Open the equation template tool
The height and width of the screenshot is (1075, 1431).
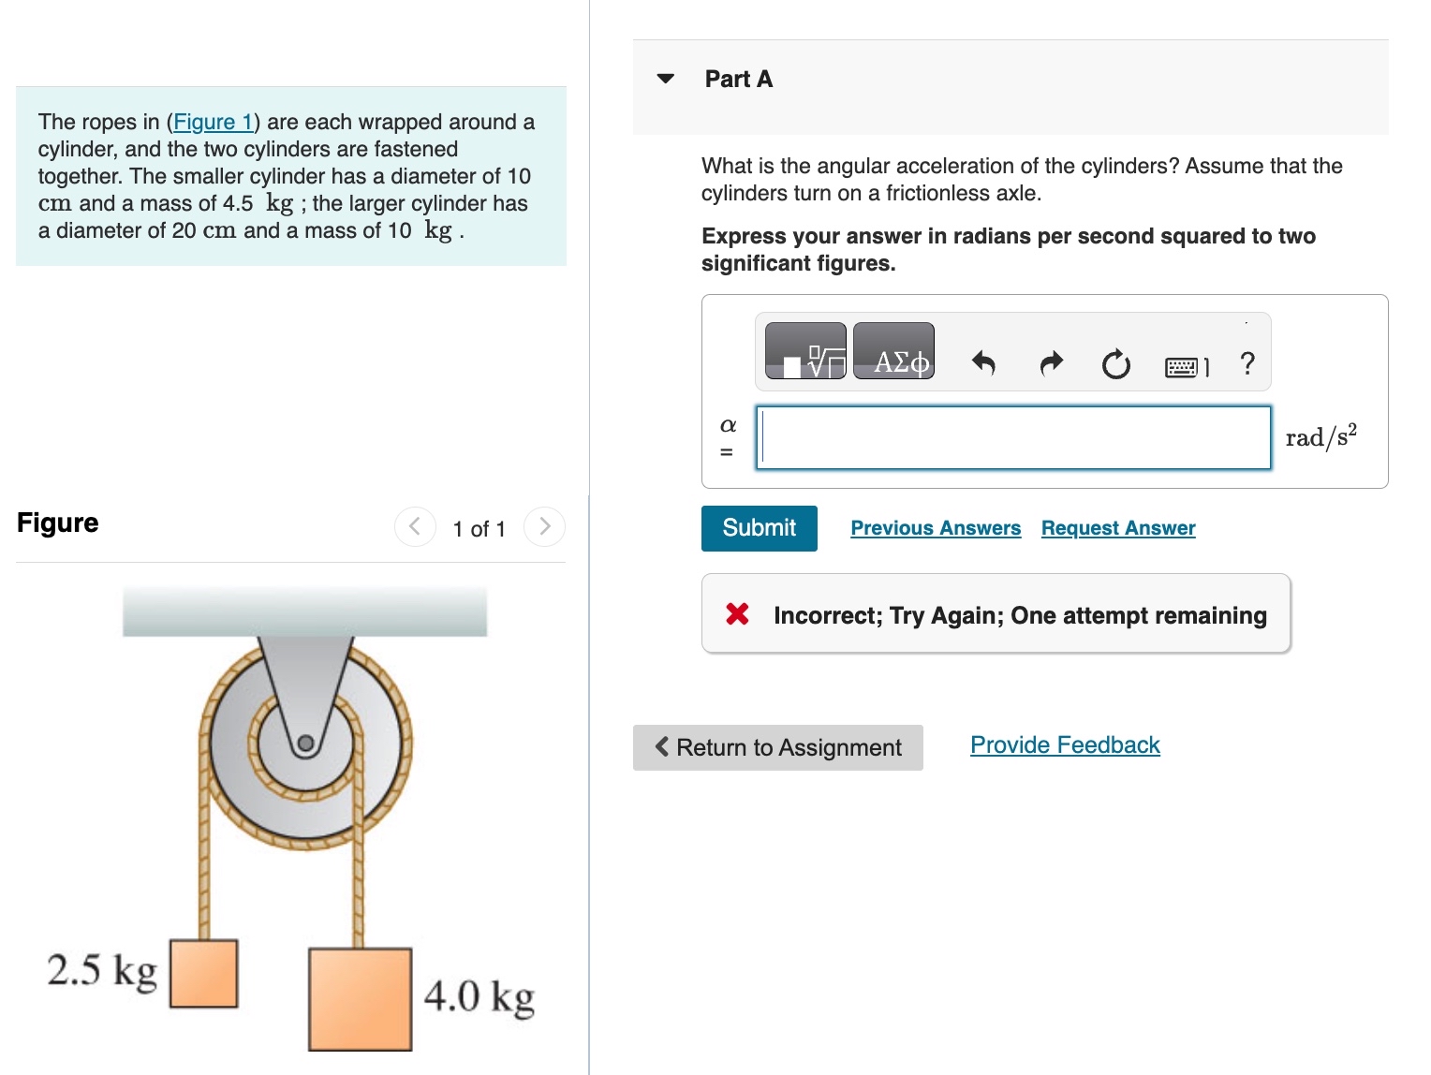(x=807, y=353)
